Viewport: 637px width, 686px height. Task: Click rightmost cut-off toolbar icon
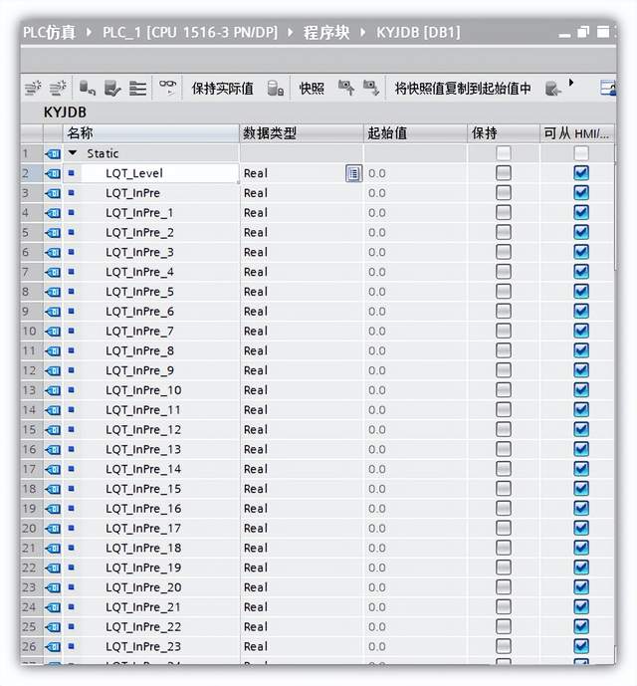coord(608,88)
